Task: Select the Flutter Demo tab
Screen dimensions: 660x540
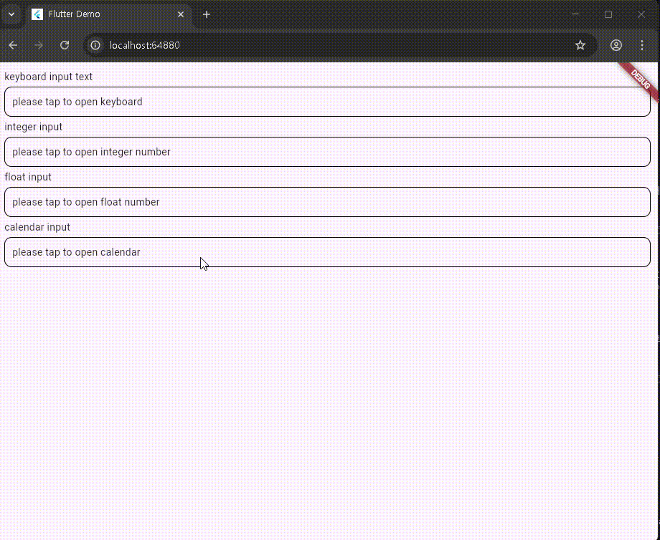Action: [108, 14]
